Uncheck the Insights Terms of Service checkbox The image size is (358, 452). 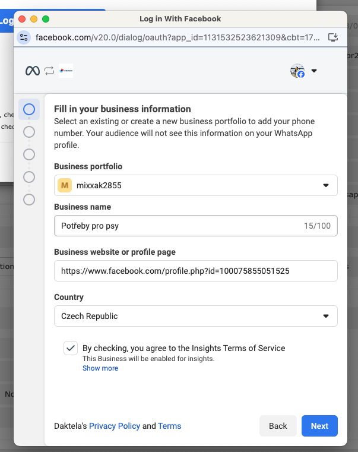coord(71,348)
